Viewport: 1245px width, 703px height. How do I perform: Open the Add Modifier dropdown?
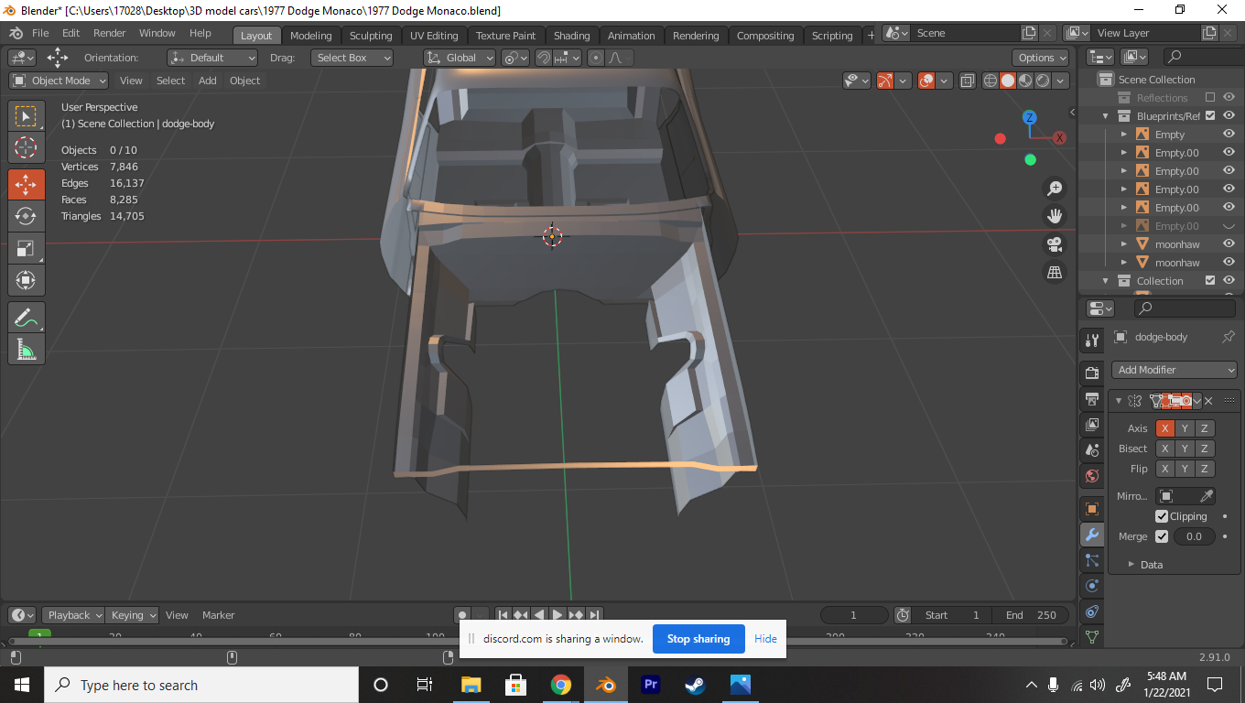coord(1175,370)
